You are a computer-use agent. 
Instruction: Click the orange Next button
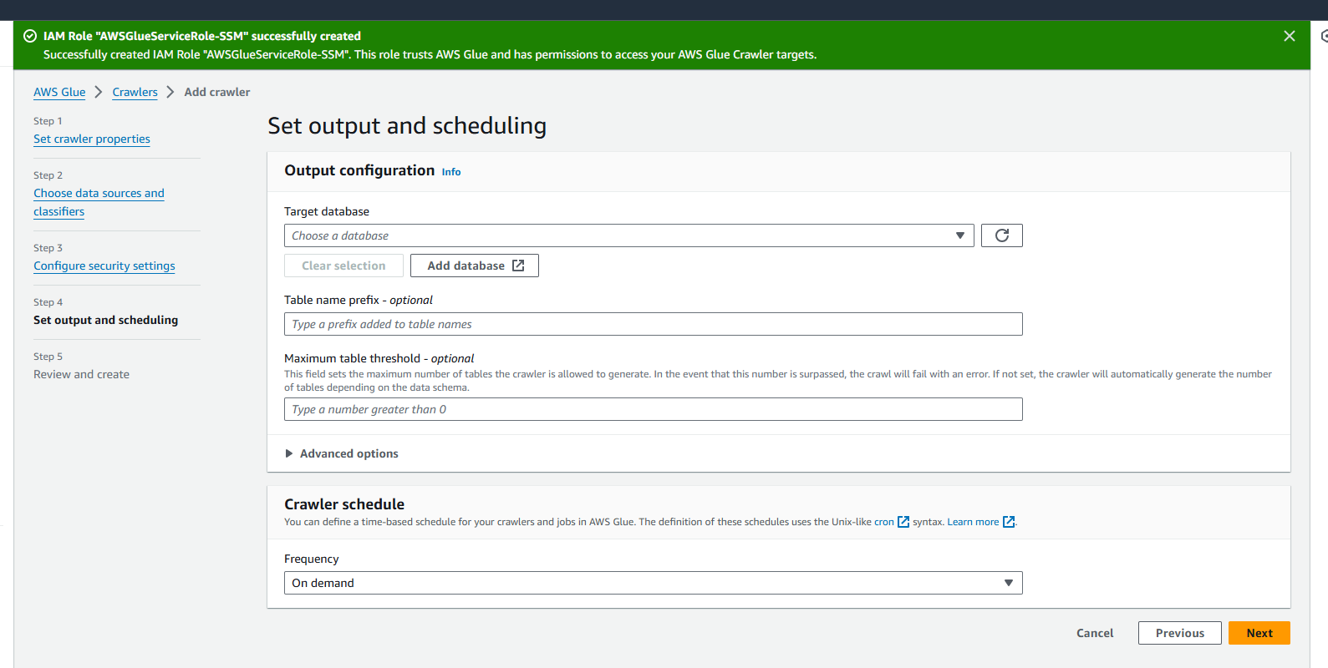(x=1259, y=633)
